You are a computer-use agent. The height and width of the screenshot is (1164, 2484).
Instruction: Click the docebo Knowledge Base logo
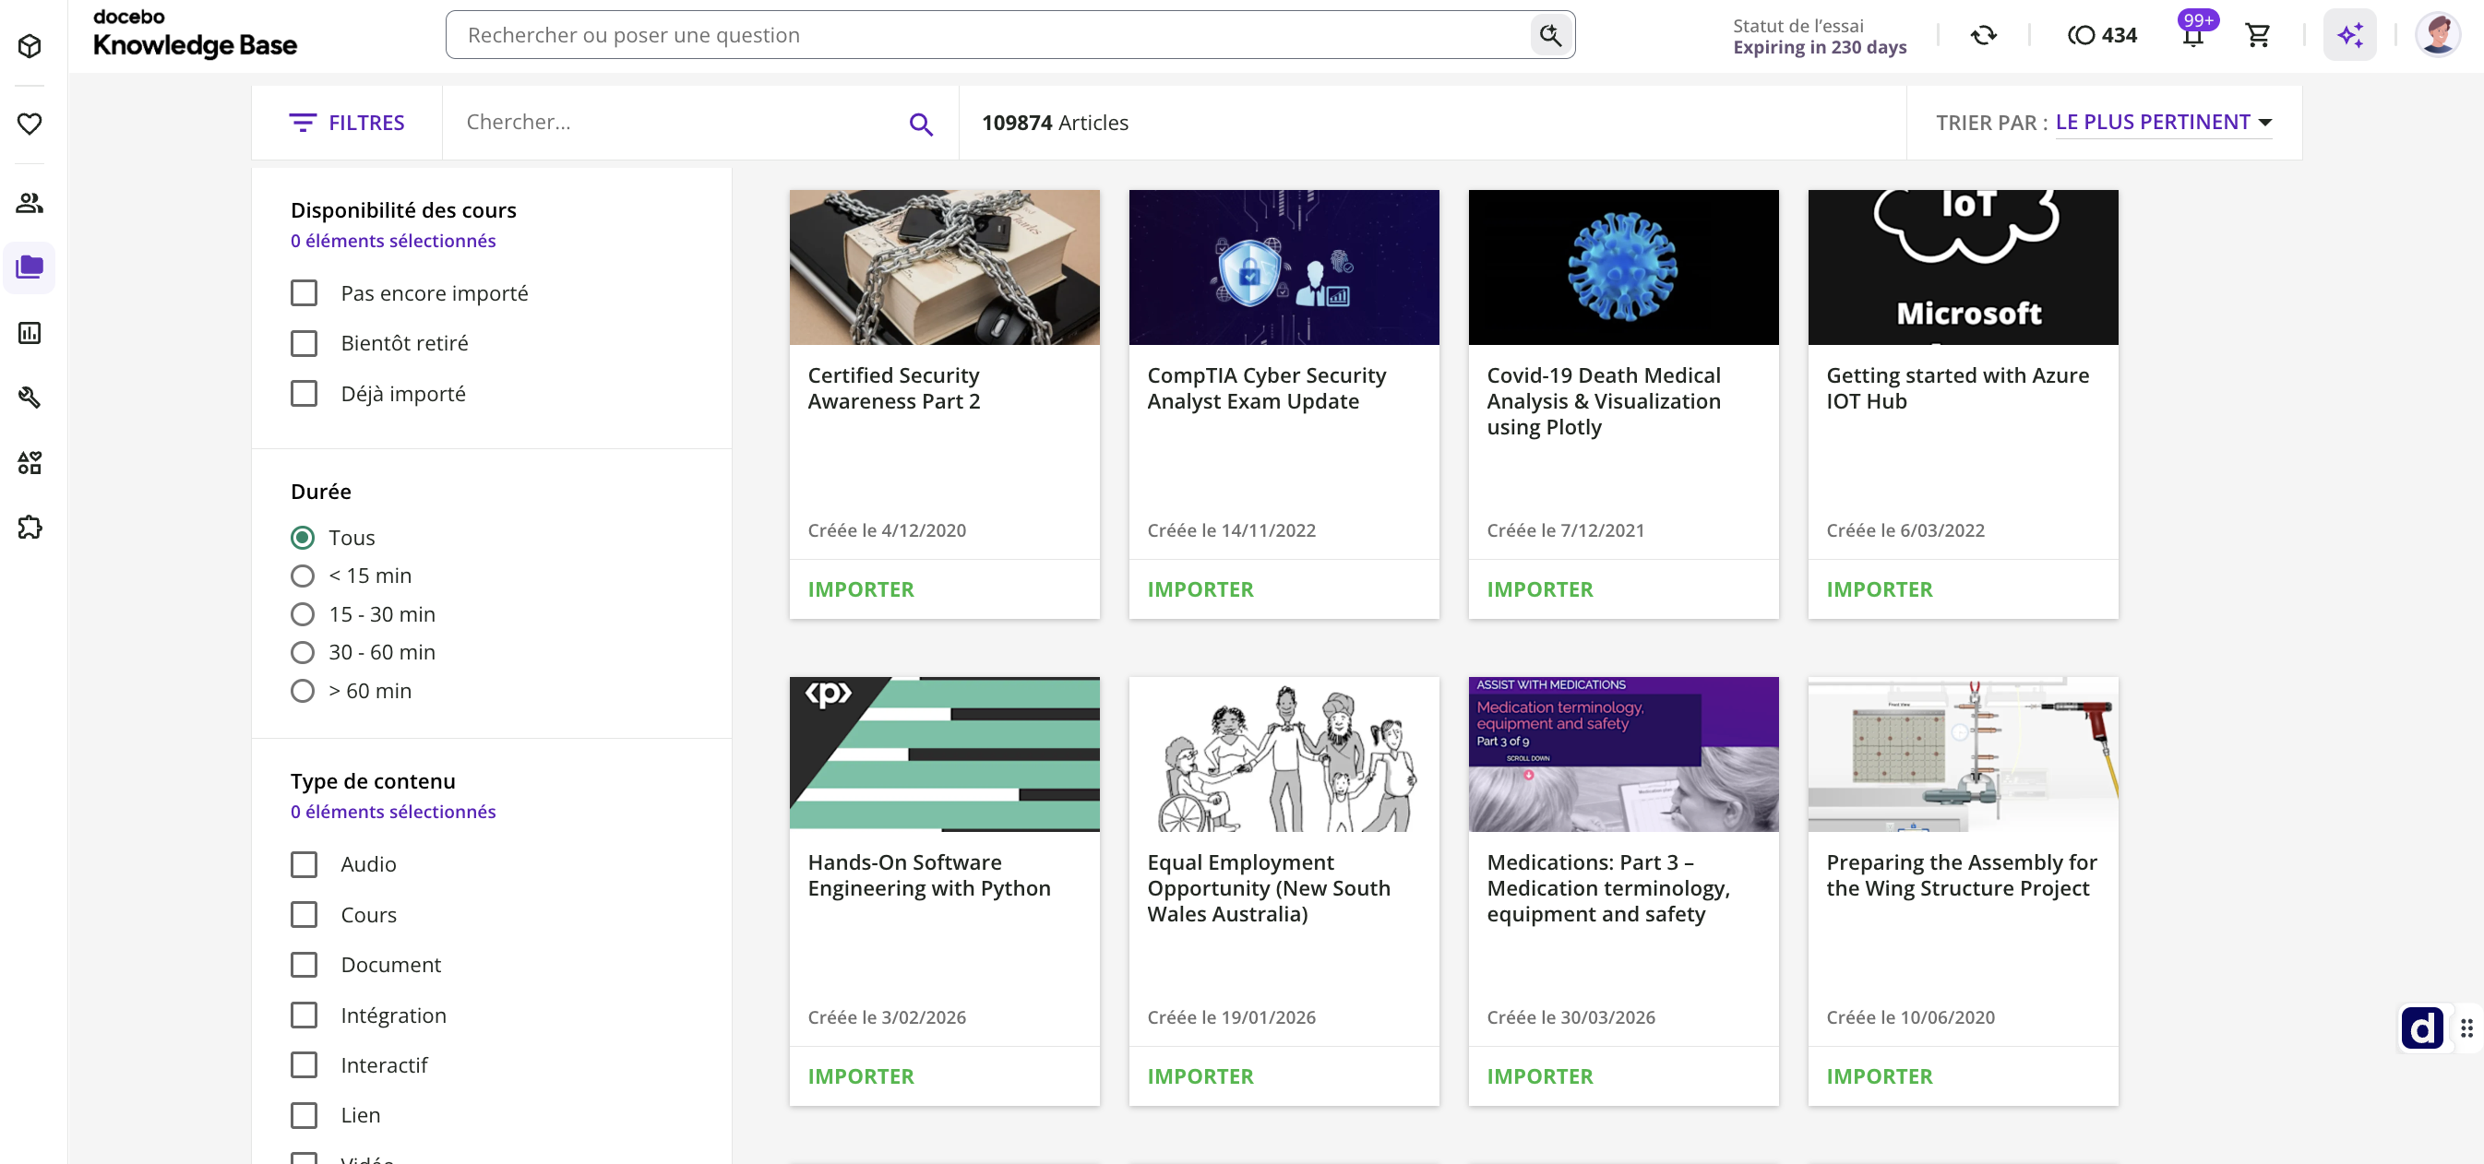tap(195, 35)
